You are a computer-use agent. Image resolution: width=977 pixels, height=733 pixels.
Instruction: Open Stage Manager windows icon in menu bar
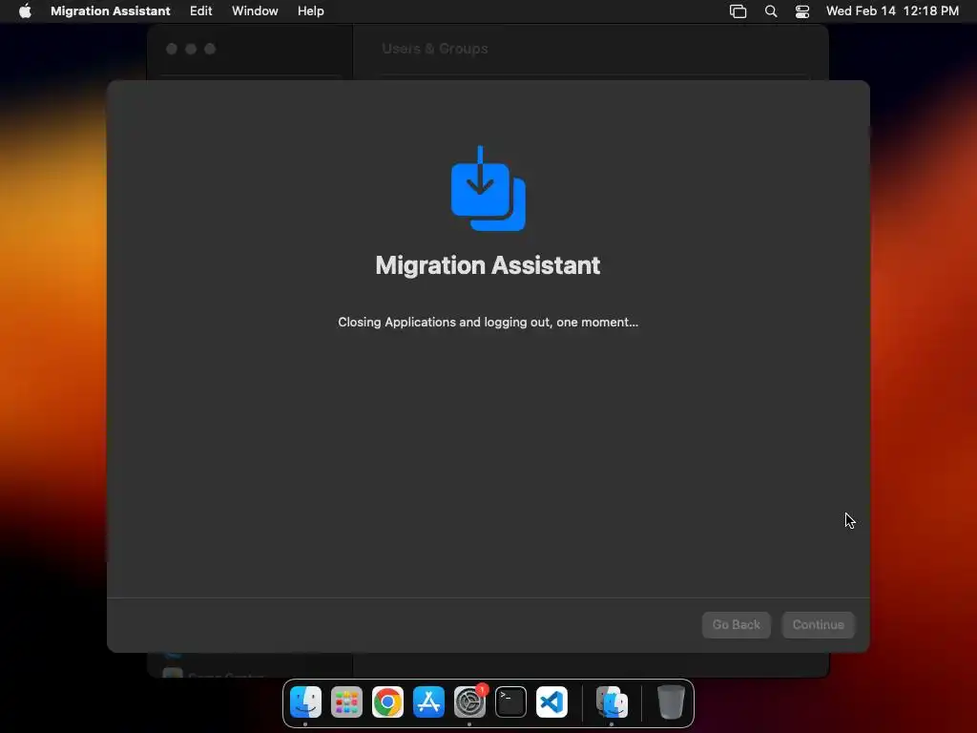738,11
